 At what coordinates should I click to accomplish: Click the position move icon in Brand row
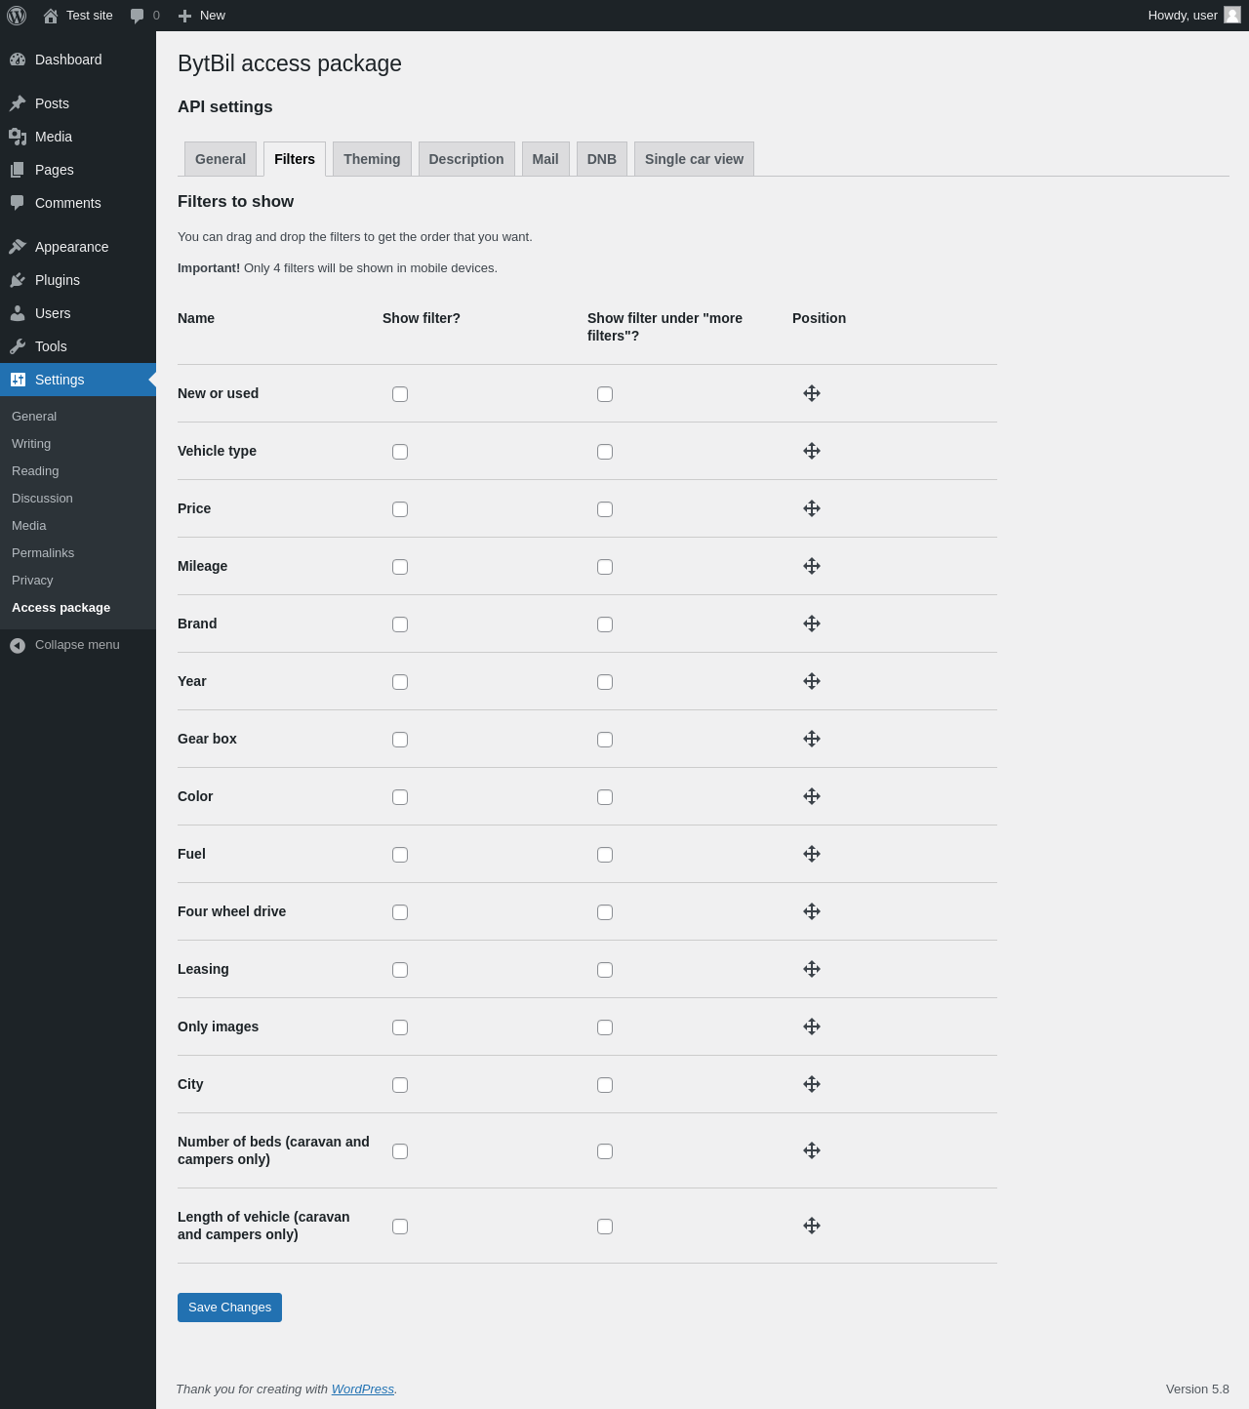point(812,624)
